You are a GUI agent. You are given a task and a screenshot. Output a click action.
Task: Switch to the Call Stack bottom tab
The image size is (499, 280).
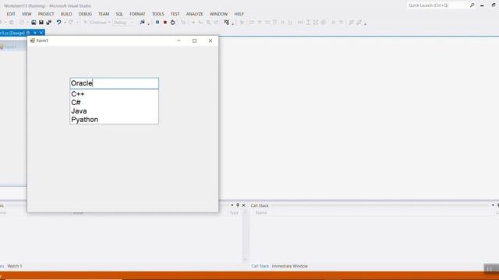click(x=260, y=266)
